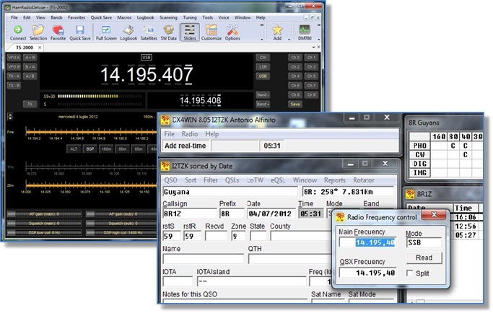Open the LoTW menu
The height and width of the screenshot is (313, 493).
255,180
